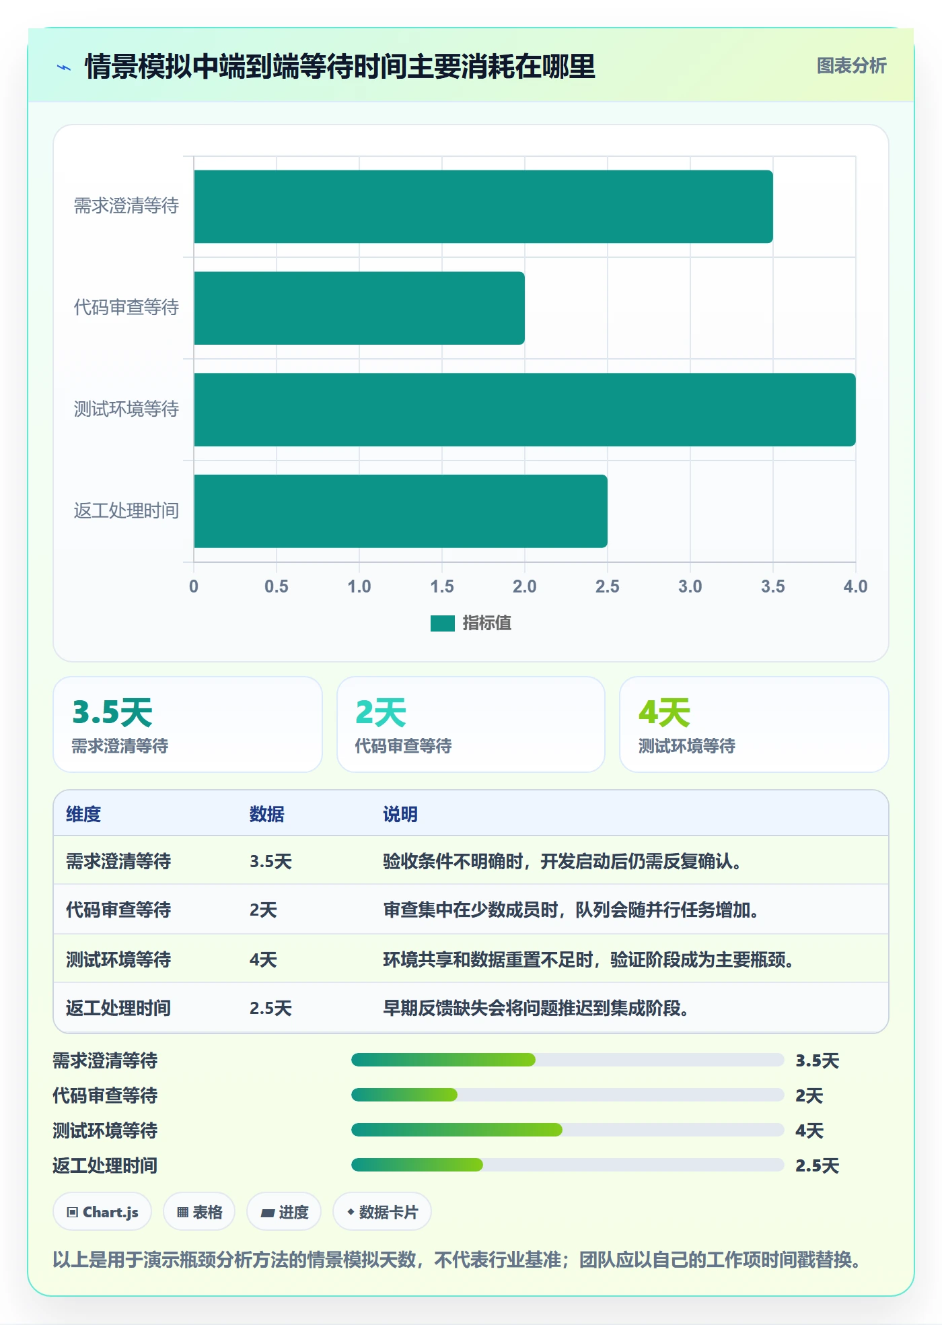
Task: Open the 2天 data card
Action: [471, 724]
